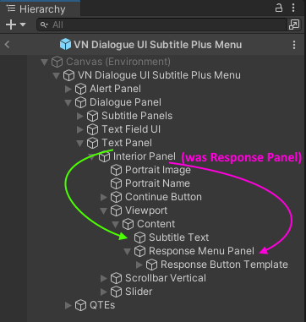Viewport: 306px width, 322px height.
Task: Click the blue prefab cube icon in header
Action: [65, 45]
